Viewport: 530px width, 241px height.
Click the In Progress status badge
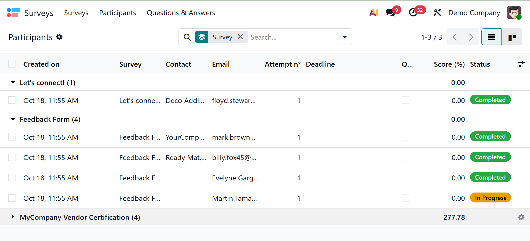click(x=490, y=198)
